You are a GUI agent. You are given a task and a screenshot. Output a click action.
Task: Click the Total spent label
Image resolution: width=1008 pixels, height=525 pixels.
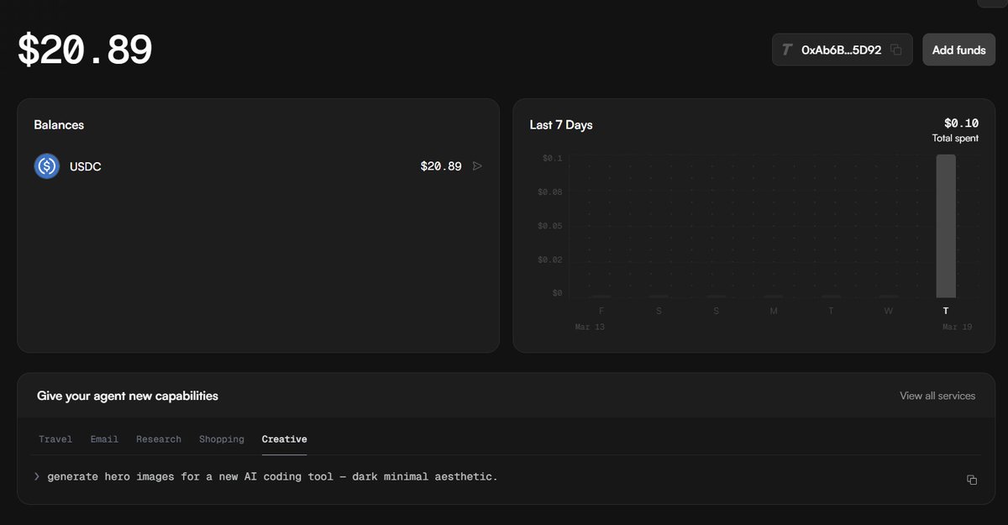(x=955, y=139)
